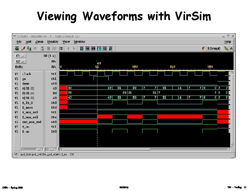Open the Display menu
The height and width of the screenshot is (191, 248).
[x=53, y=42]
